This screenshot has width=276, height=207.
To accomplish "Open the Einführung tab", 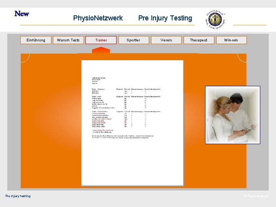I will [36, 40].
